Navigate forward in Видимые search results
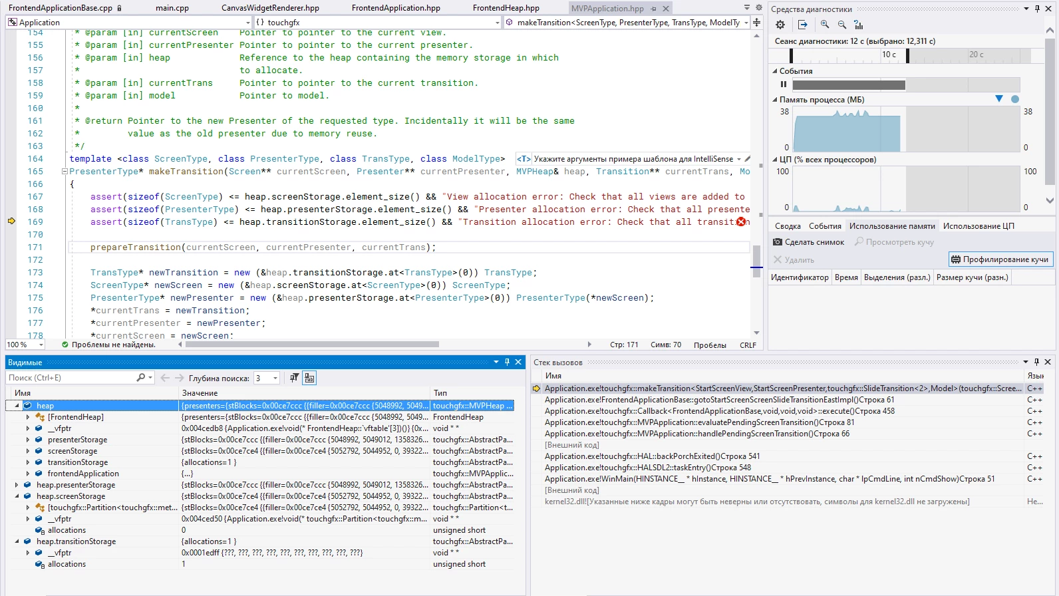Image resolution: width=1059 pixels, height=596 pixels. (180, 378)
